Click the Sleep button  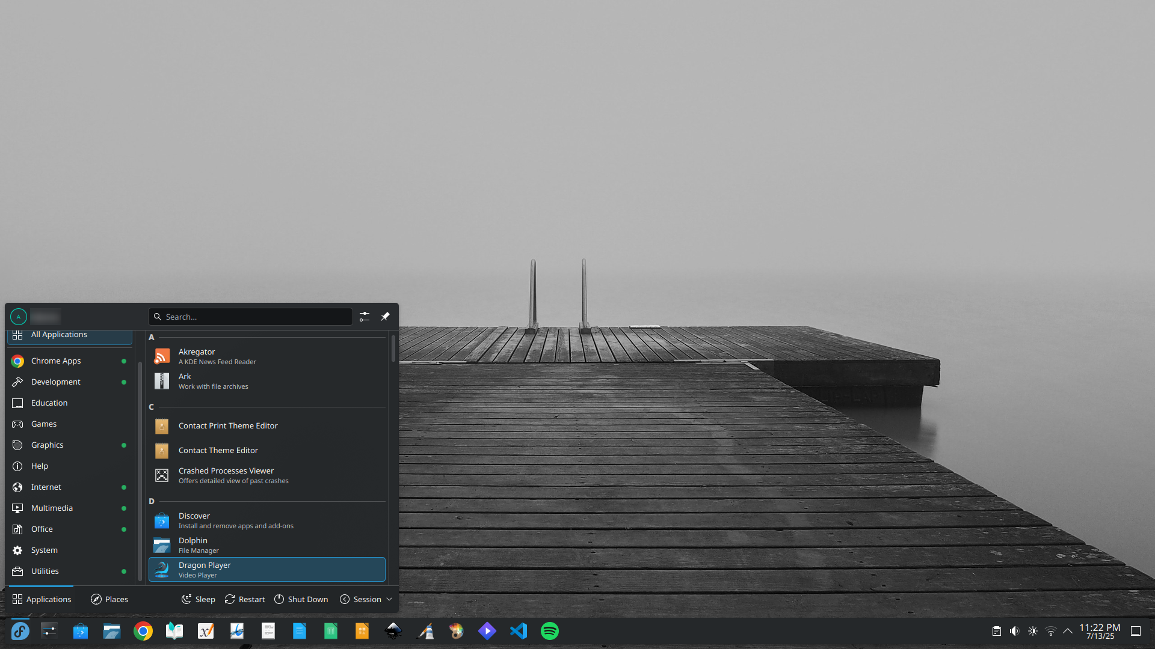pos(199,599)
